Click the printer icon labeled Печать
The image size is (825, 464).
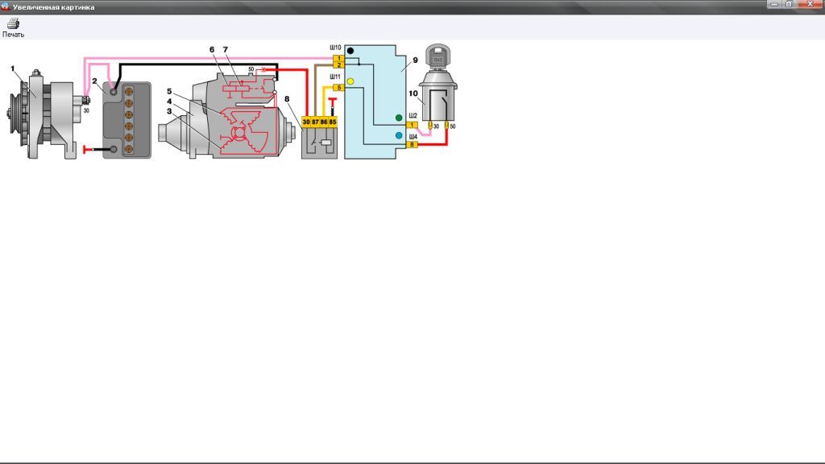pyautogui.click(x=13, y=23)
